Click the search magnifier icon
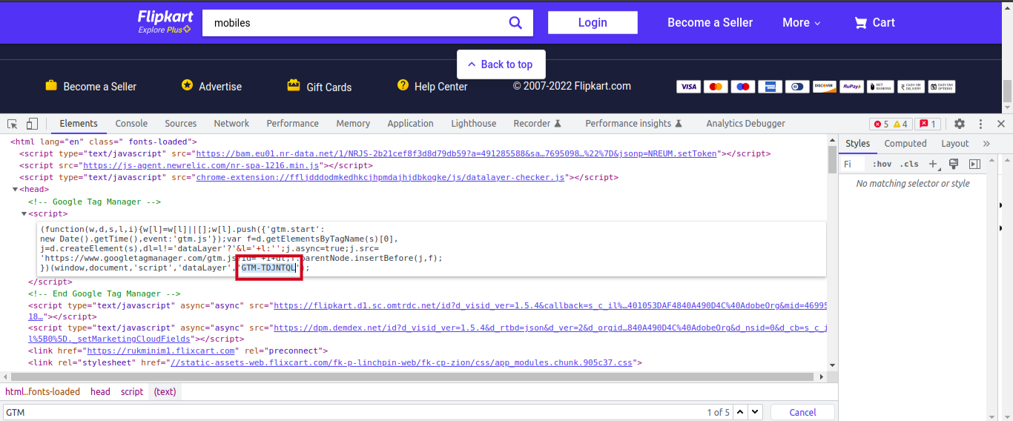The width and height of the screenshot is (1013, 421). (x=515, y=22)
